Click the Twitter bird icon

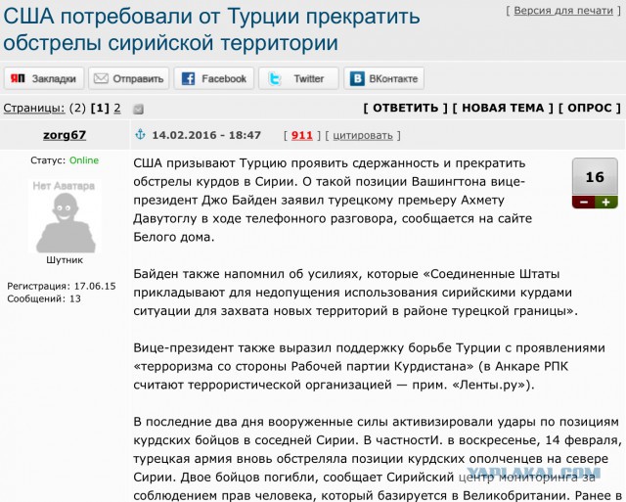(274, 78)
